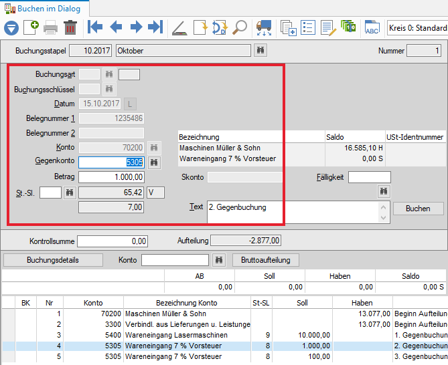Look up Gegenkonto with binoculars
Image resolution: width=448 pixels, height=365 pixels.
(154, 162)
